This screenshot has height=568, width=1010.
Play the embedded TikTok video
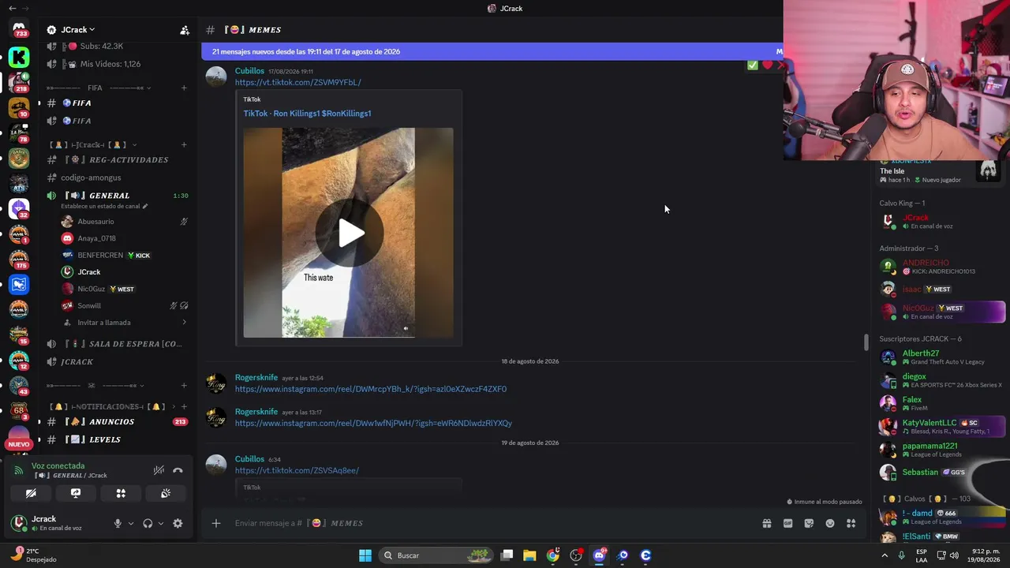click(349, 233)
